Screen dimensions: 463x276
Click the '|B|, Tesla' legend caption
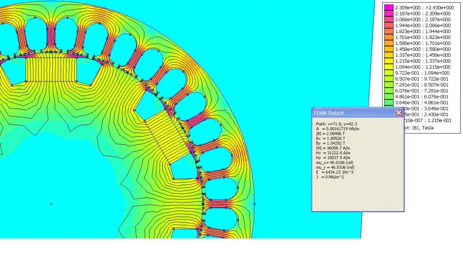coord(423,128)
